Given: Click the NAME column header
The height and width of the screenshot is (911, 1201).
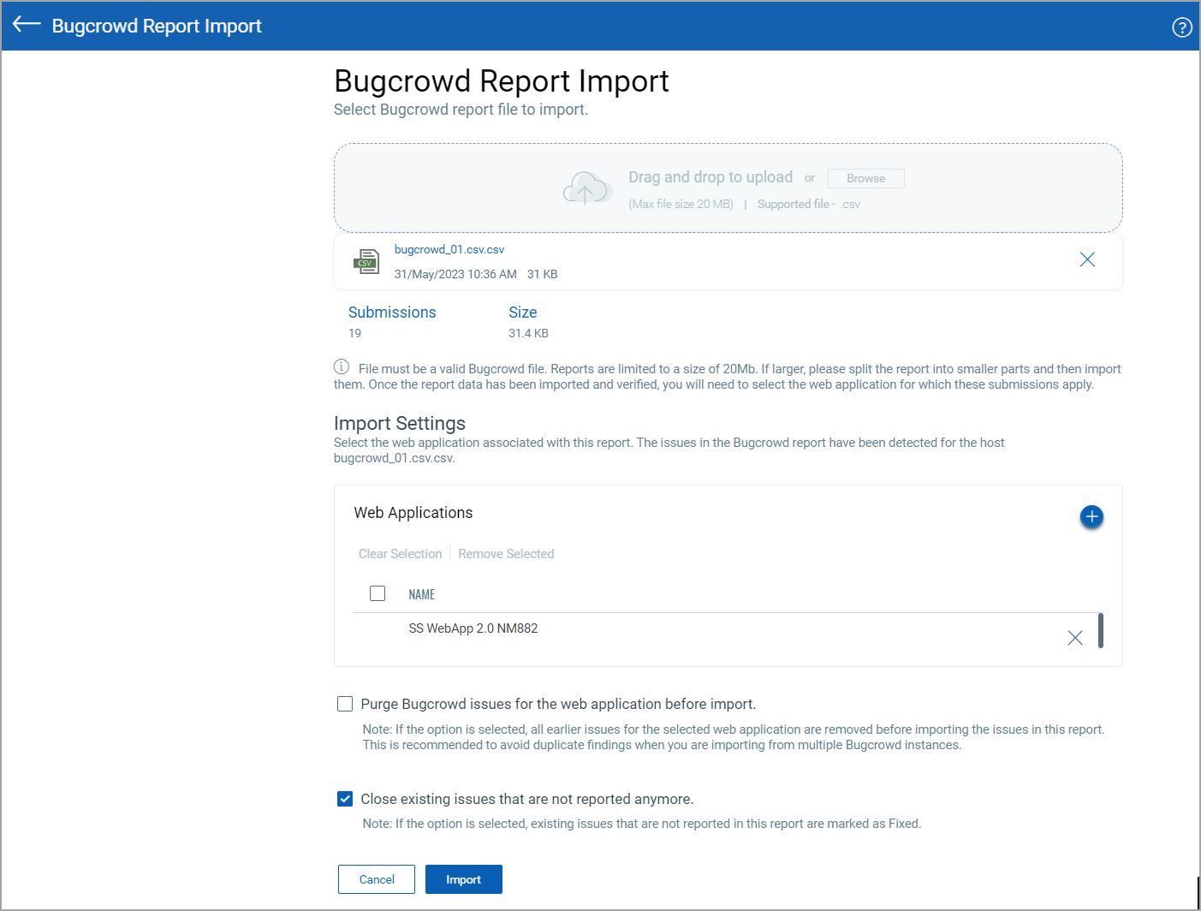Looking at the screenshot, I should point(422,594).
